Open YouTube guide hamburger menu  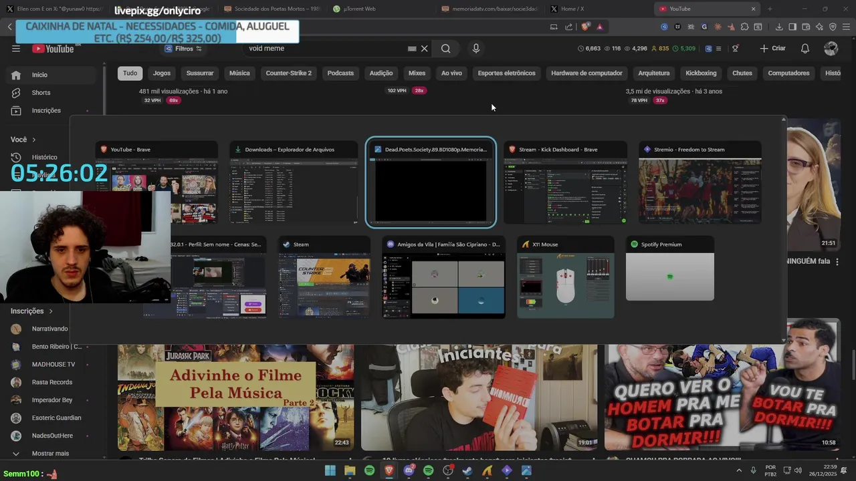(16, 48)
